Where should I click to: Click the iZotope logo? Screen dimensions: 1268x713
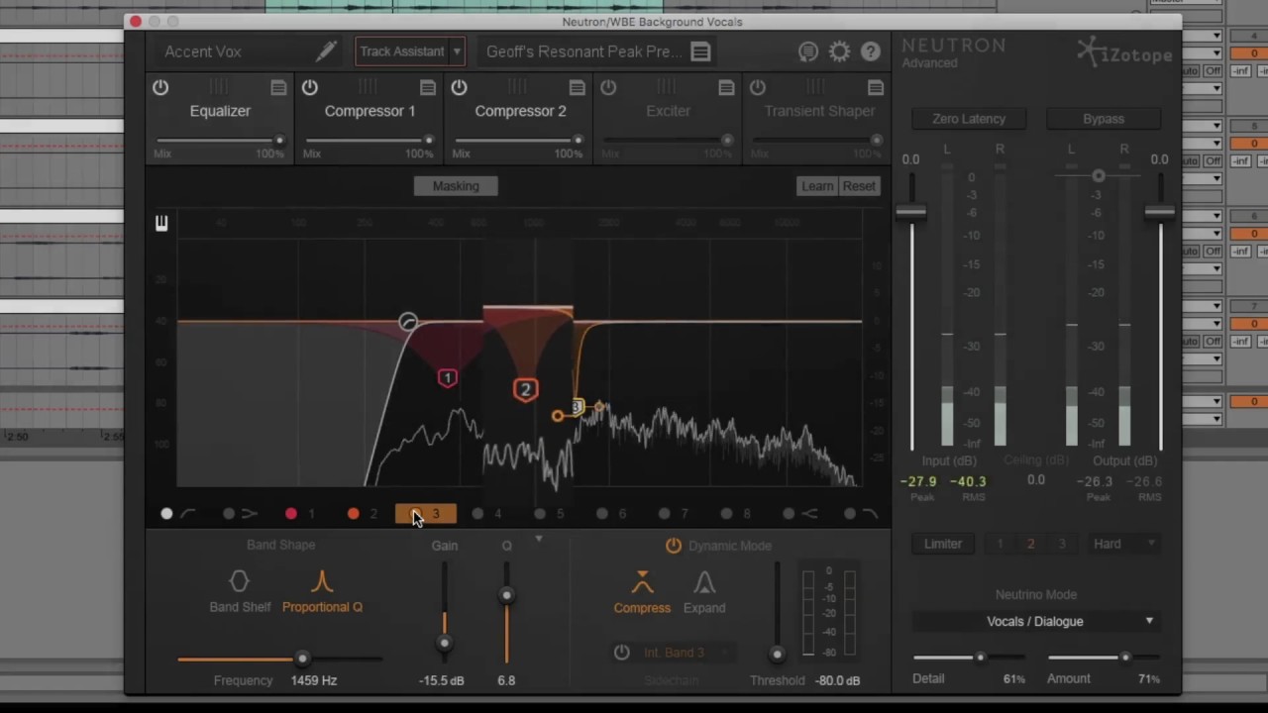[x=1124, y=52]
